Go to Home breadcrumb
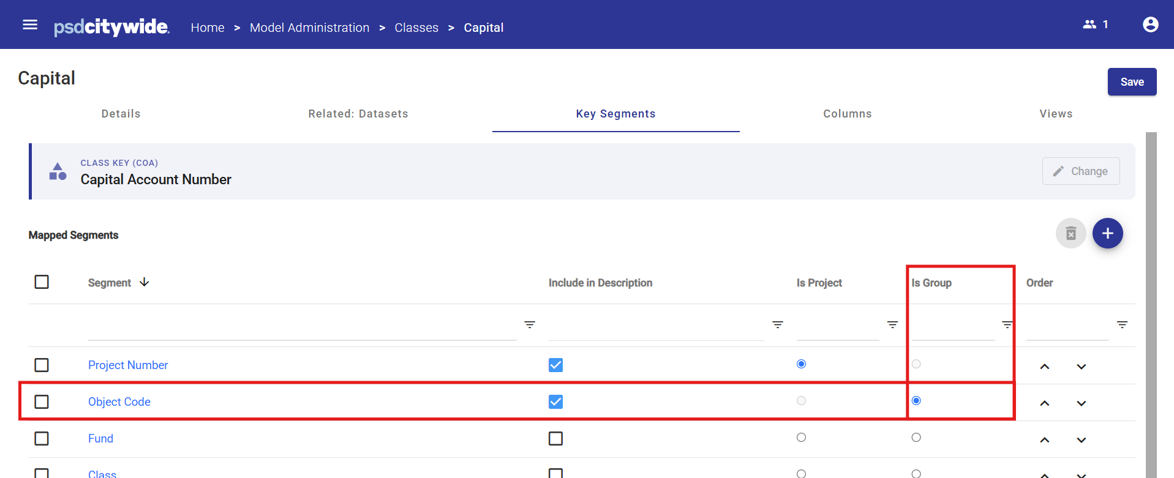Viewport: 1174px width, 478px height. click(208, 28)
